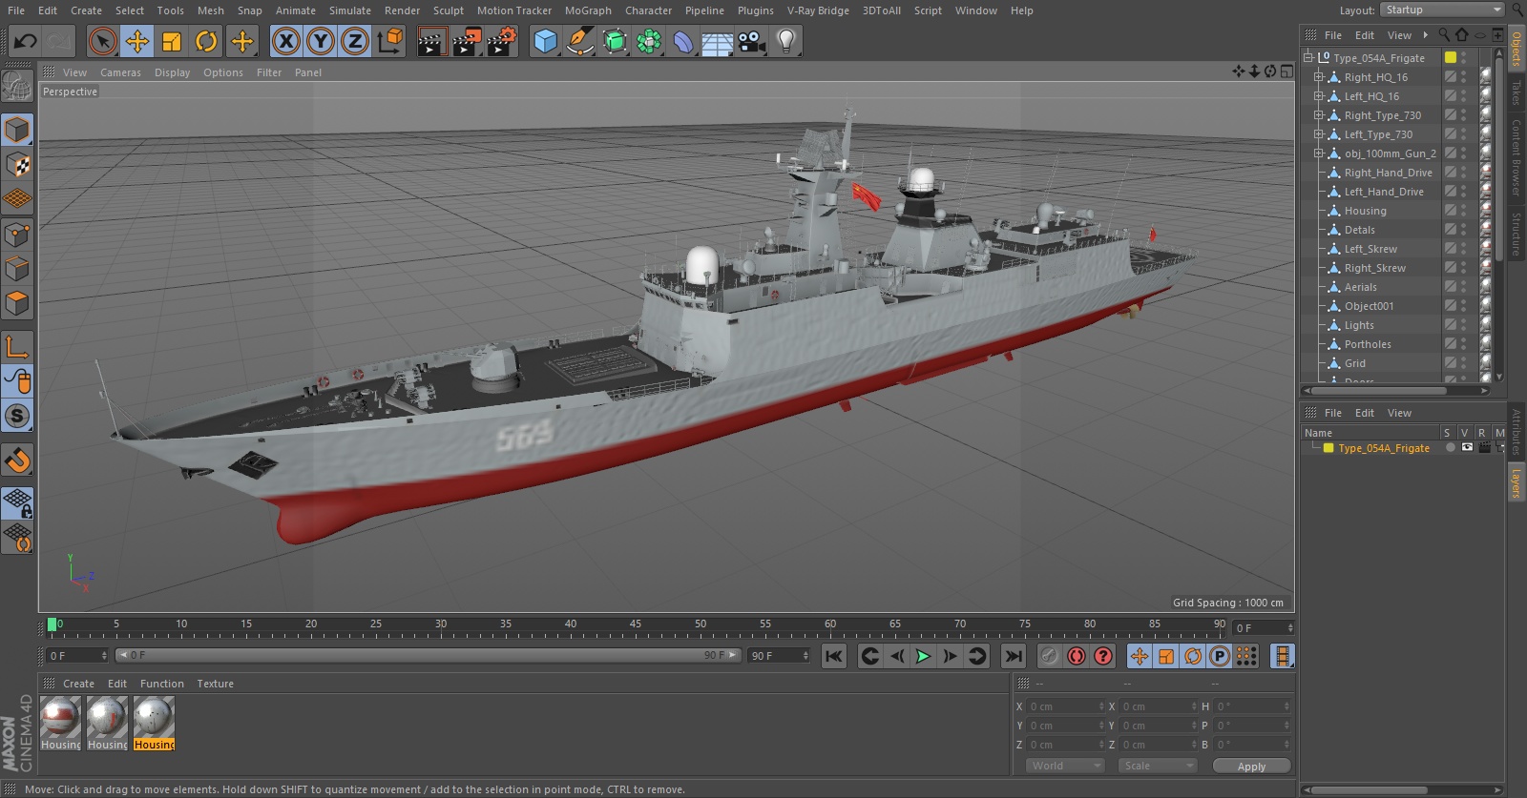Click the Objects side tab
The image size is (1527, 798).
[1517, 48]
